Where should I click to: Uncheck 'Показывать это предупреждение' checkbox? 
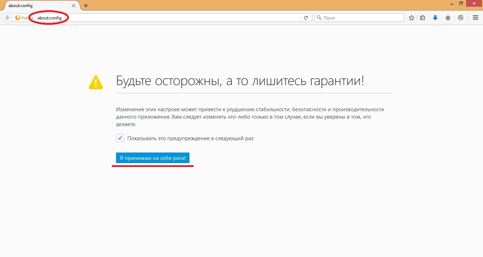point(120,138)
